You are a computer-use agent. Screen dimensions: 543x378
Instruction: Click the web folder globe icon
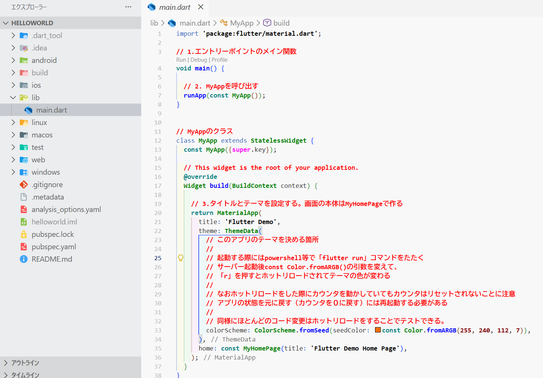pos(24,160)
